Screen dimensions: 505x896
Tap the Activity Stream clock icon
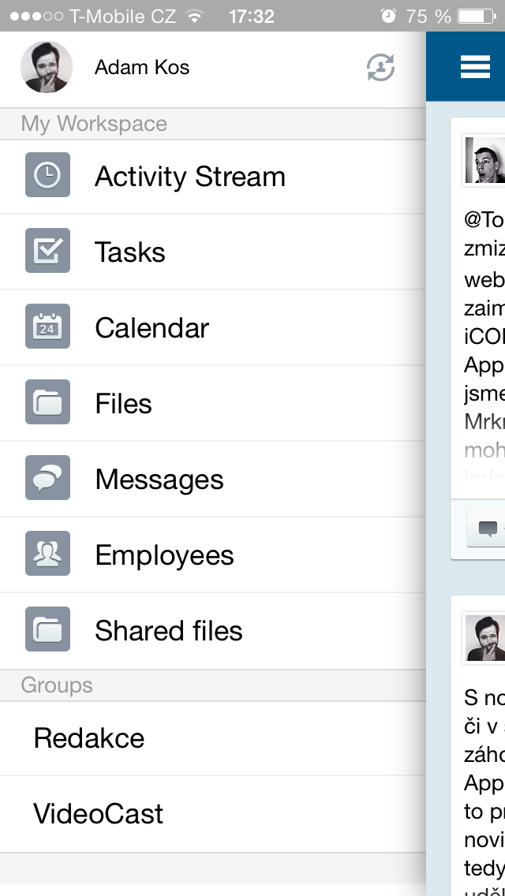pyautogui.click(x=47, y=175)
